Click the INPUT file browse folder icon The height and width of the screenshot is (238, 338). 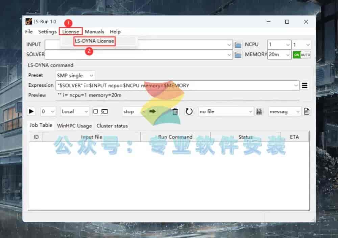pos(238,45)
